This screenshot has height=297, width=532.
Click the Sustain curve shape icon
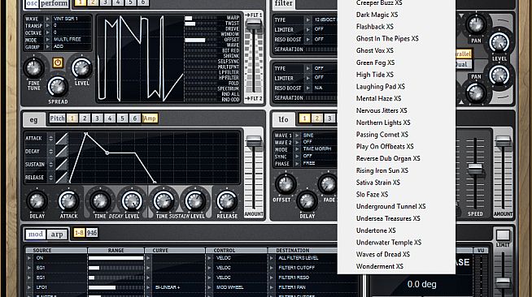tap(61, 165)
